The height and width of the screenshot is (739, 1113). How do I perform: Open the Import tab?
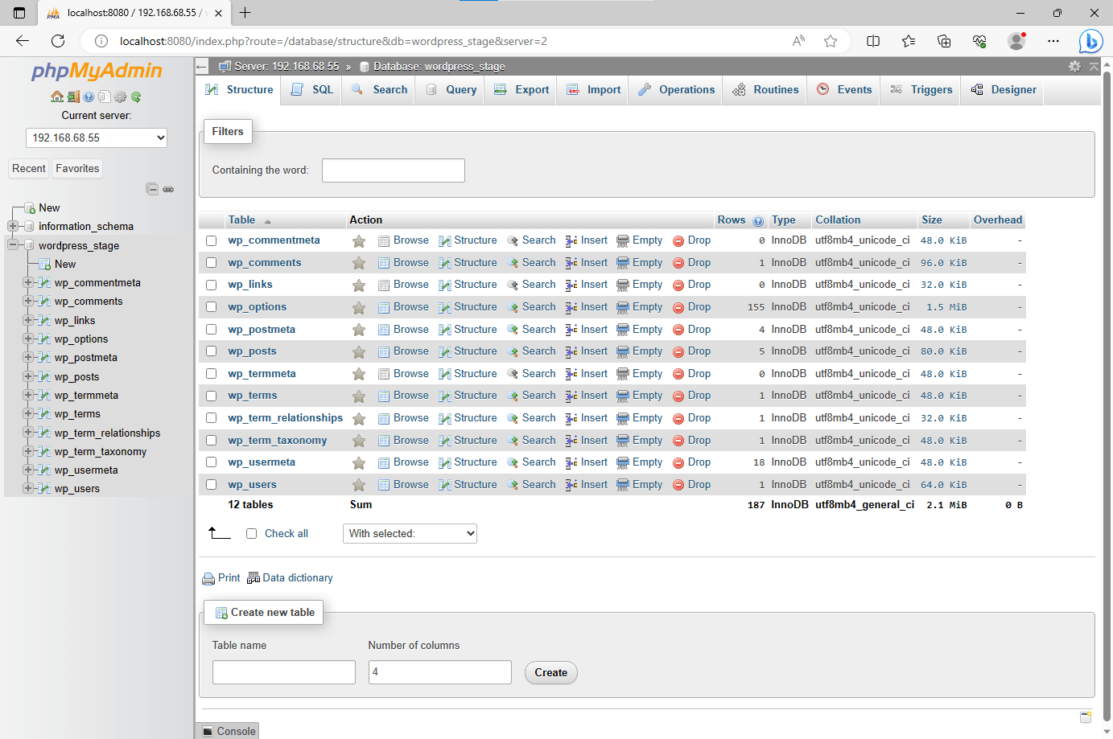pyautogui.click(x=594, y=90)
